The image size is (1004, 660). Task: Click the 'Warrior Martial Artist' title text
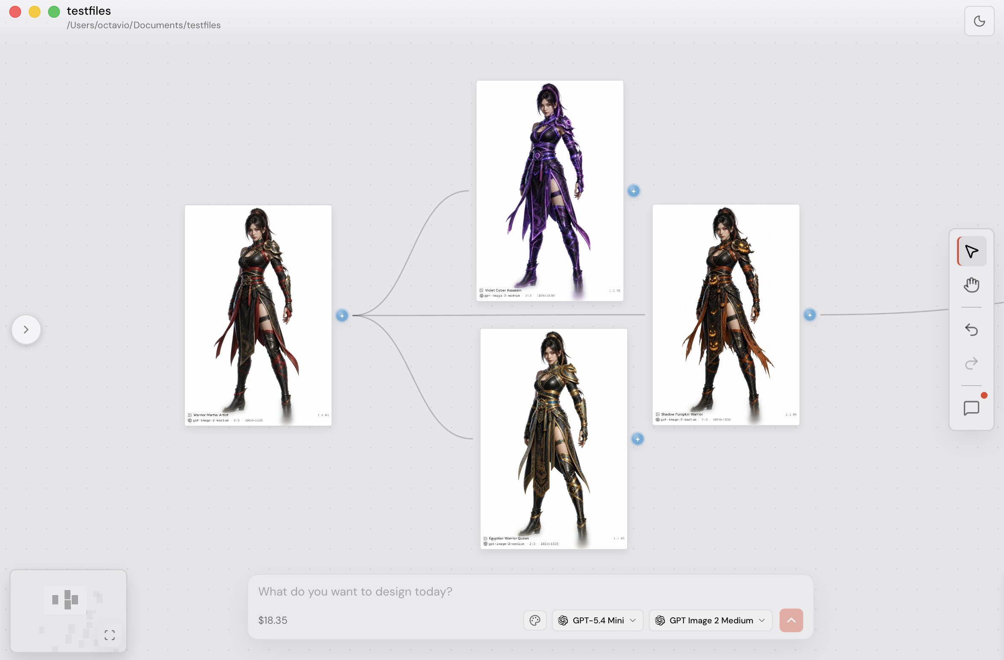point(211,415)
